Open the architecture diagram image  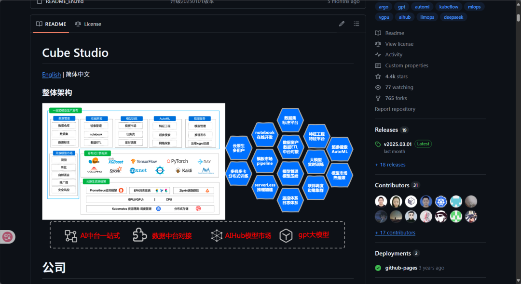(134, 161)
